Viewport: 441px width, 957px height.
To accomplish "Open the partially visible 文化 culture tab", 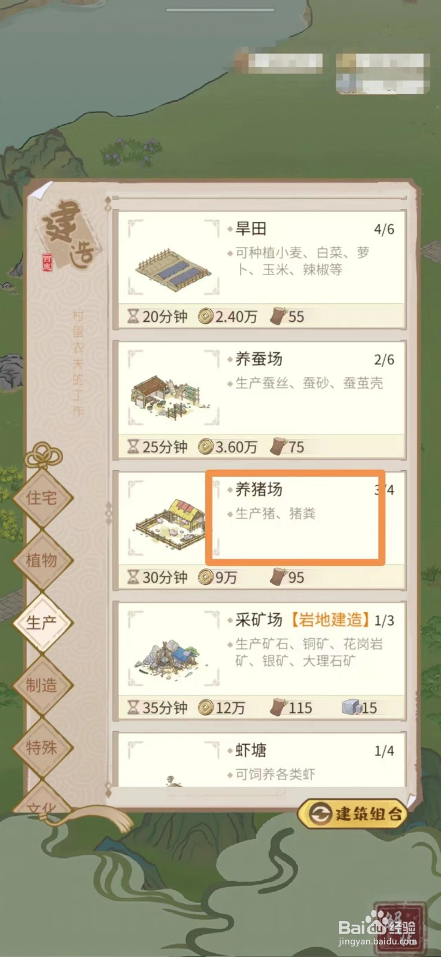I will (42, 801).
